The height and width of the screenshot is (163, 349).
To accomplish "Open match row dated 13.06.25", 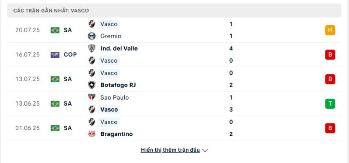I will pos(174,103).
